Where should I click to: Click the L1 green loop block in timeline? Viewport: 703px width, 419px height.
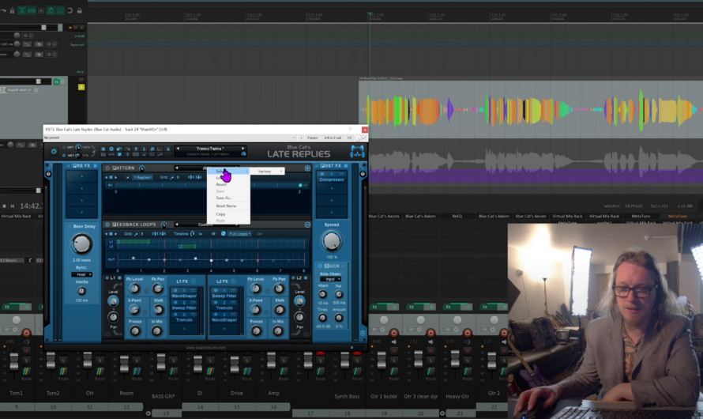[133, 242]
